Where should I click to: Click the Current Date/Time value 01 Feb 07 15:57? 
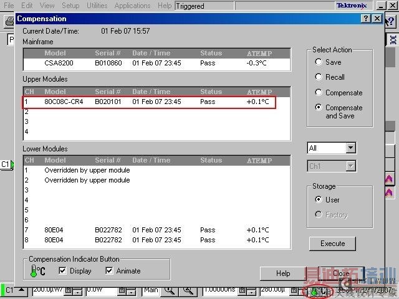click(x=125, y=31)
